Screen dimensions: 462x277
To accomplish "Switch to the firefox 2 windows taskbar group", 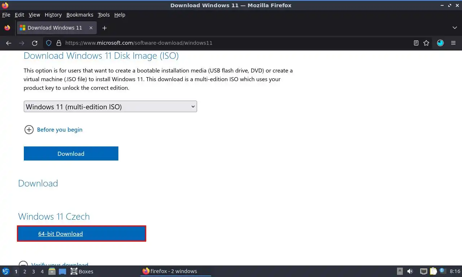I will click(175, 271).
